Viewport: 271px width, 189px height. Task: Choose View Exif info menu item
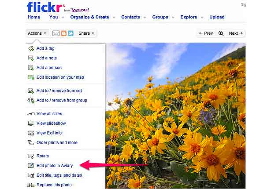coord(49,133)
